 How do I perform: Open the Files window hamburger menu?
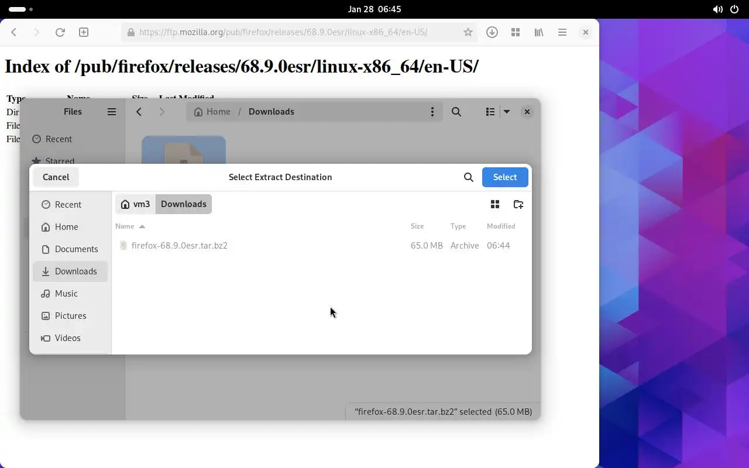112,112
